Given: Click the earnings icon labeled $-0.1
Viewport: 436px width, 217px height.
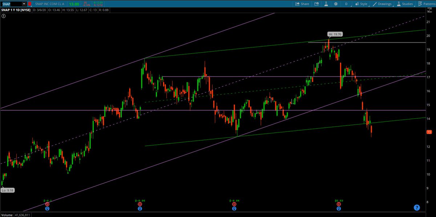Looking at the screenshot, I should click(47, 204).
